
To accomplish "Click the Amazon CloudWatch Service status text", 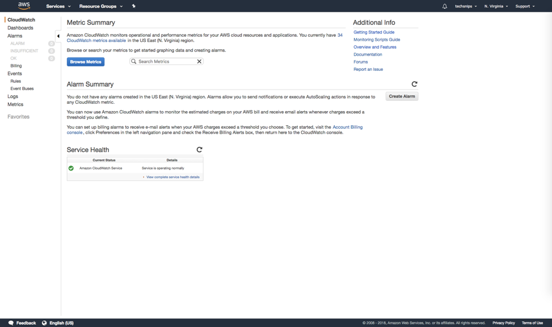I will [101, 168].
